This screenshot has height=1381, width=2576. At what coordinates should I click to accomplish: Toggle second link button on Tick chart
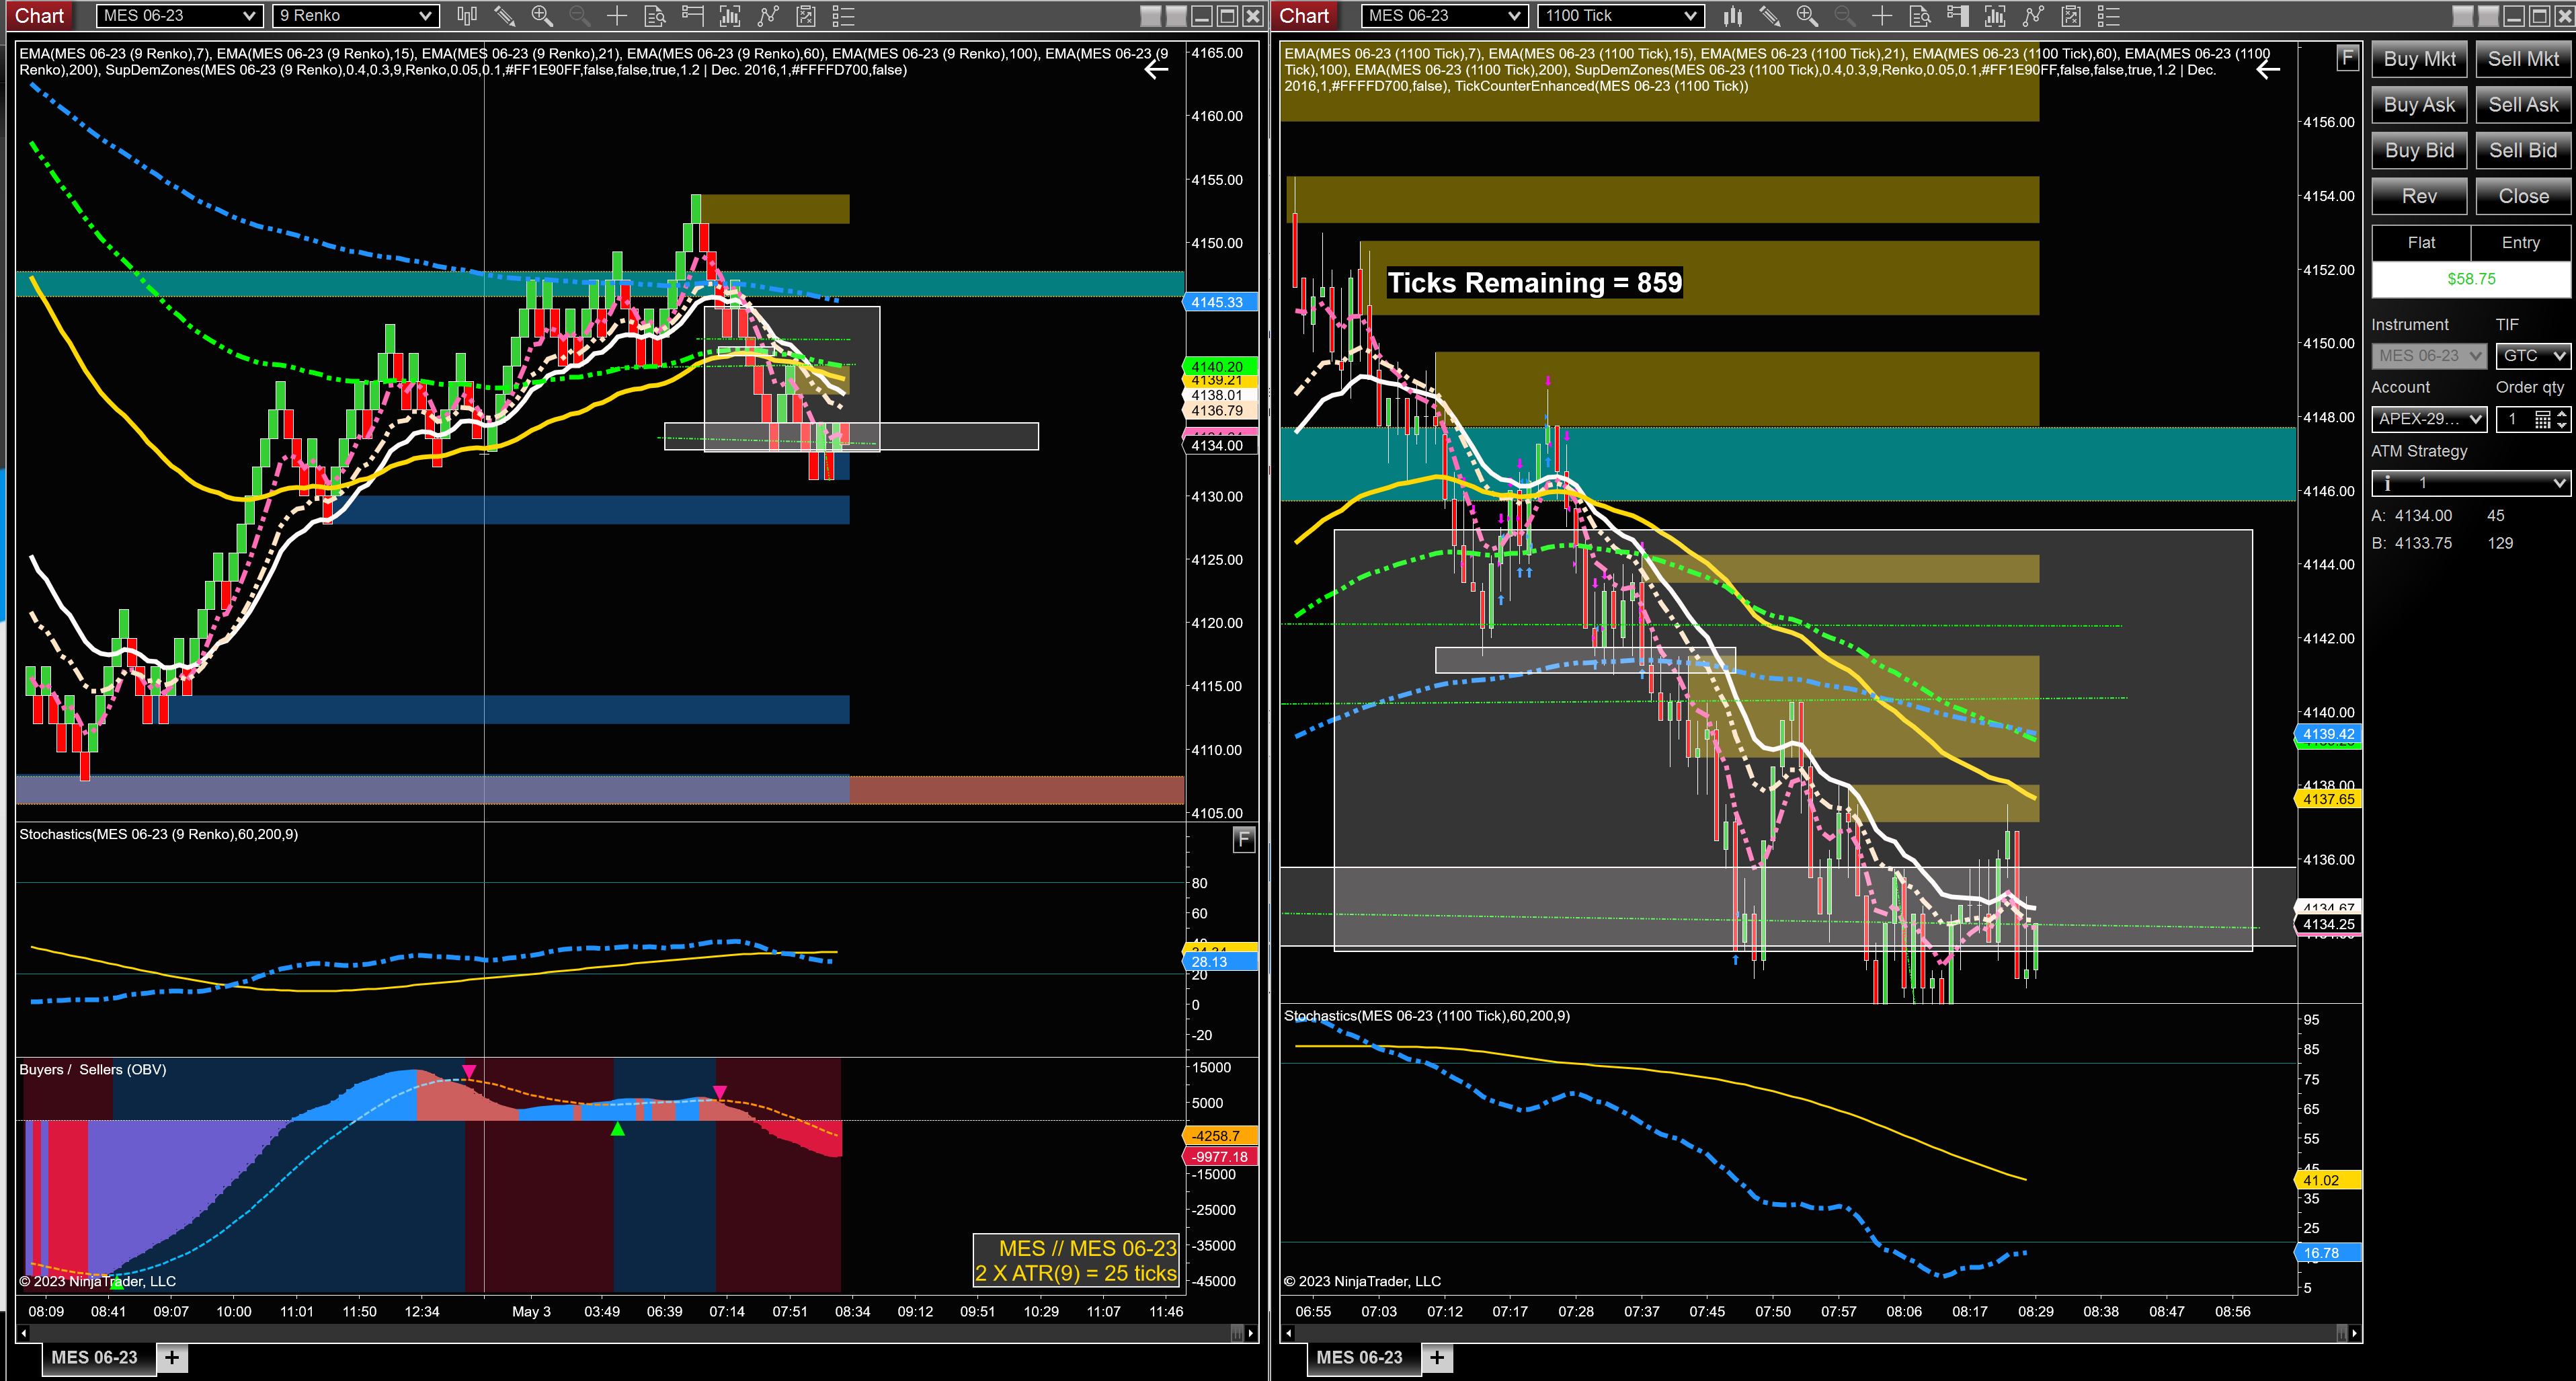coord(2488,15)
